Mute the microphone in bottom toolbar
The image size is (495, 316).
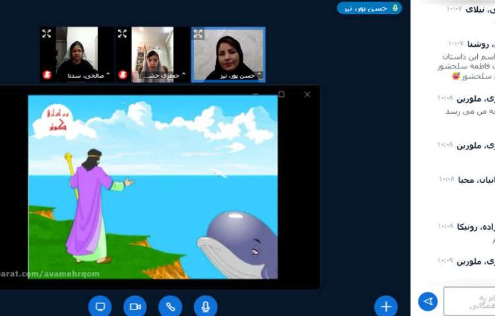tap(205, 307)
